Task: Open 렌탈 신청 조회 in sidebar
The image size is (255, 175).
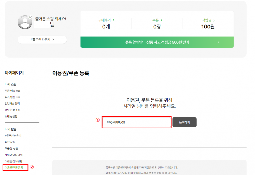Action: [x=12, y=110]
